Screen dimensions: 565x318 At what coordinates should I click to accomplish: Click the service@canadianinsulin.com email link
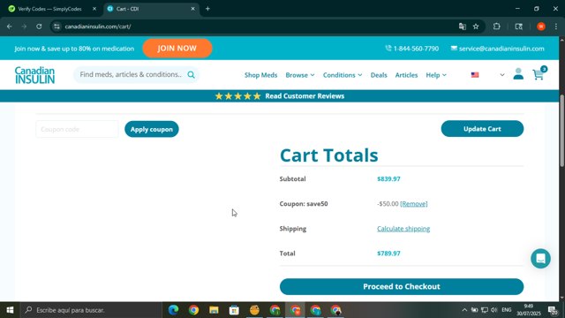(498, 49)
